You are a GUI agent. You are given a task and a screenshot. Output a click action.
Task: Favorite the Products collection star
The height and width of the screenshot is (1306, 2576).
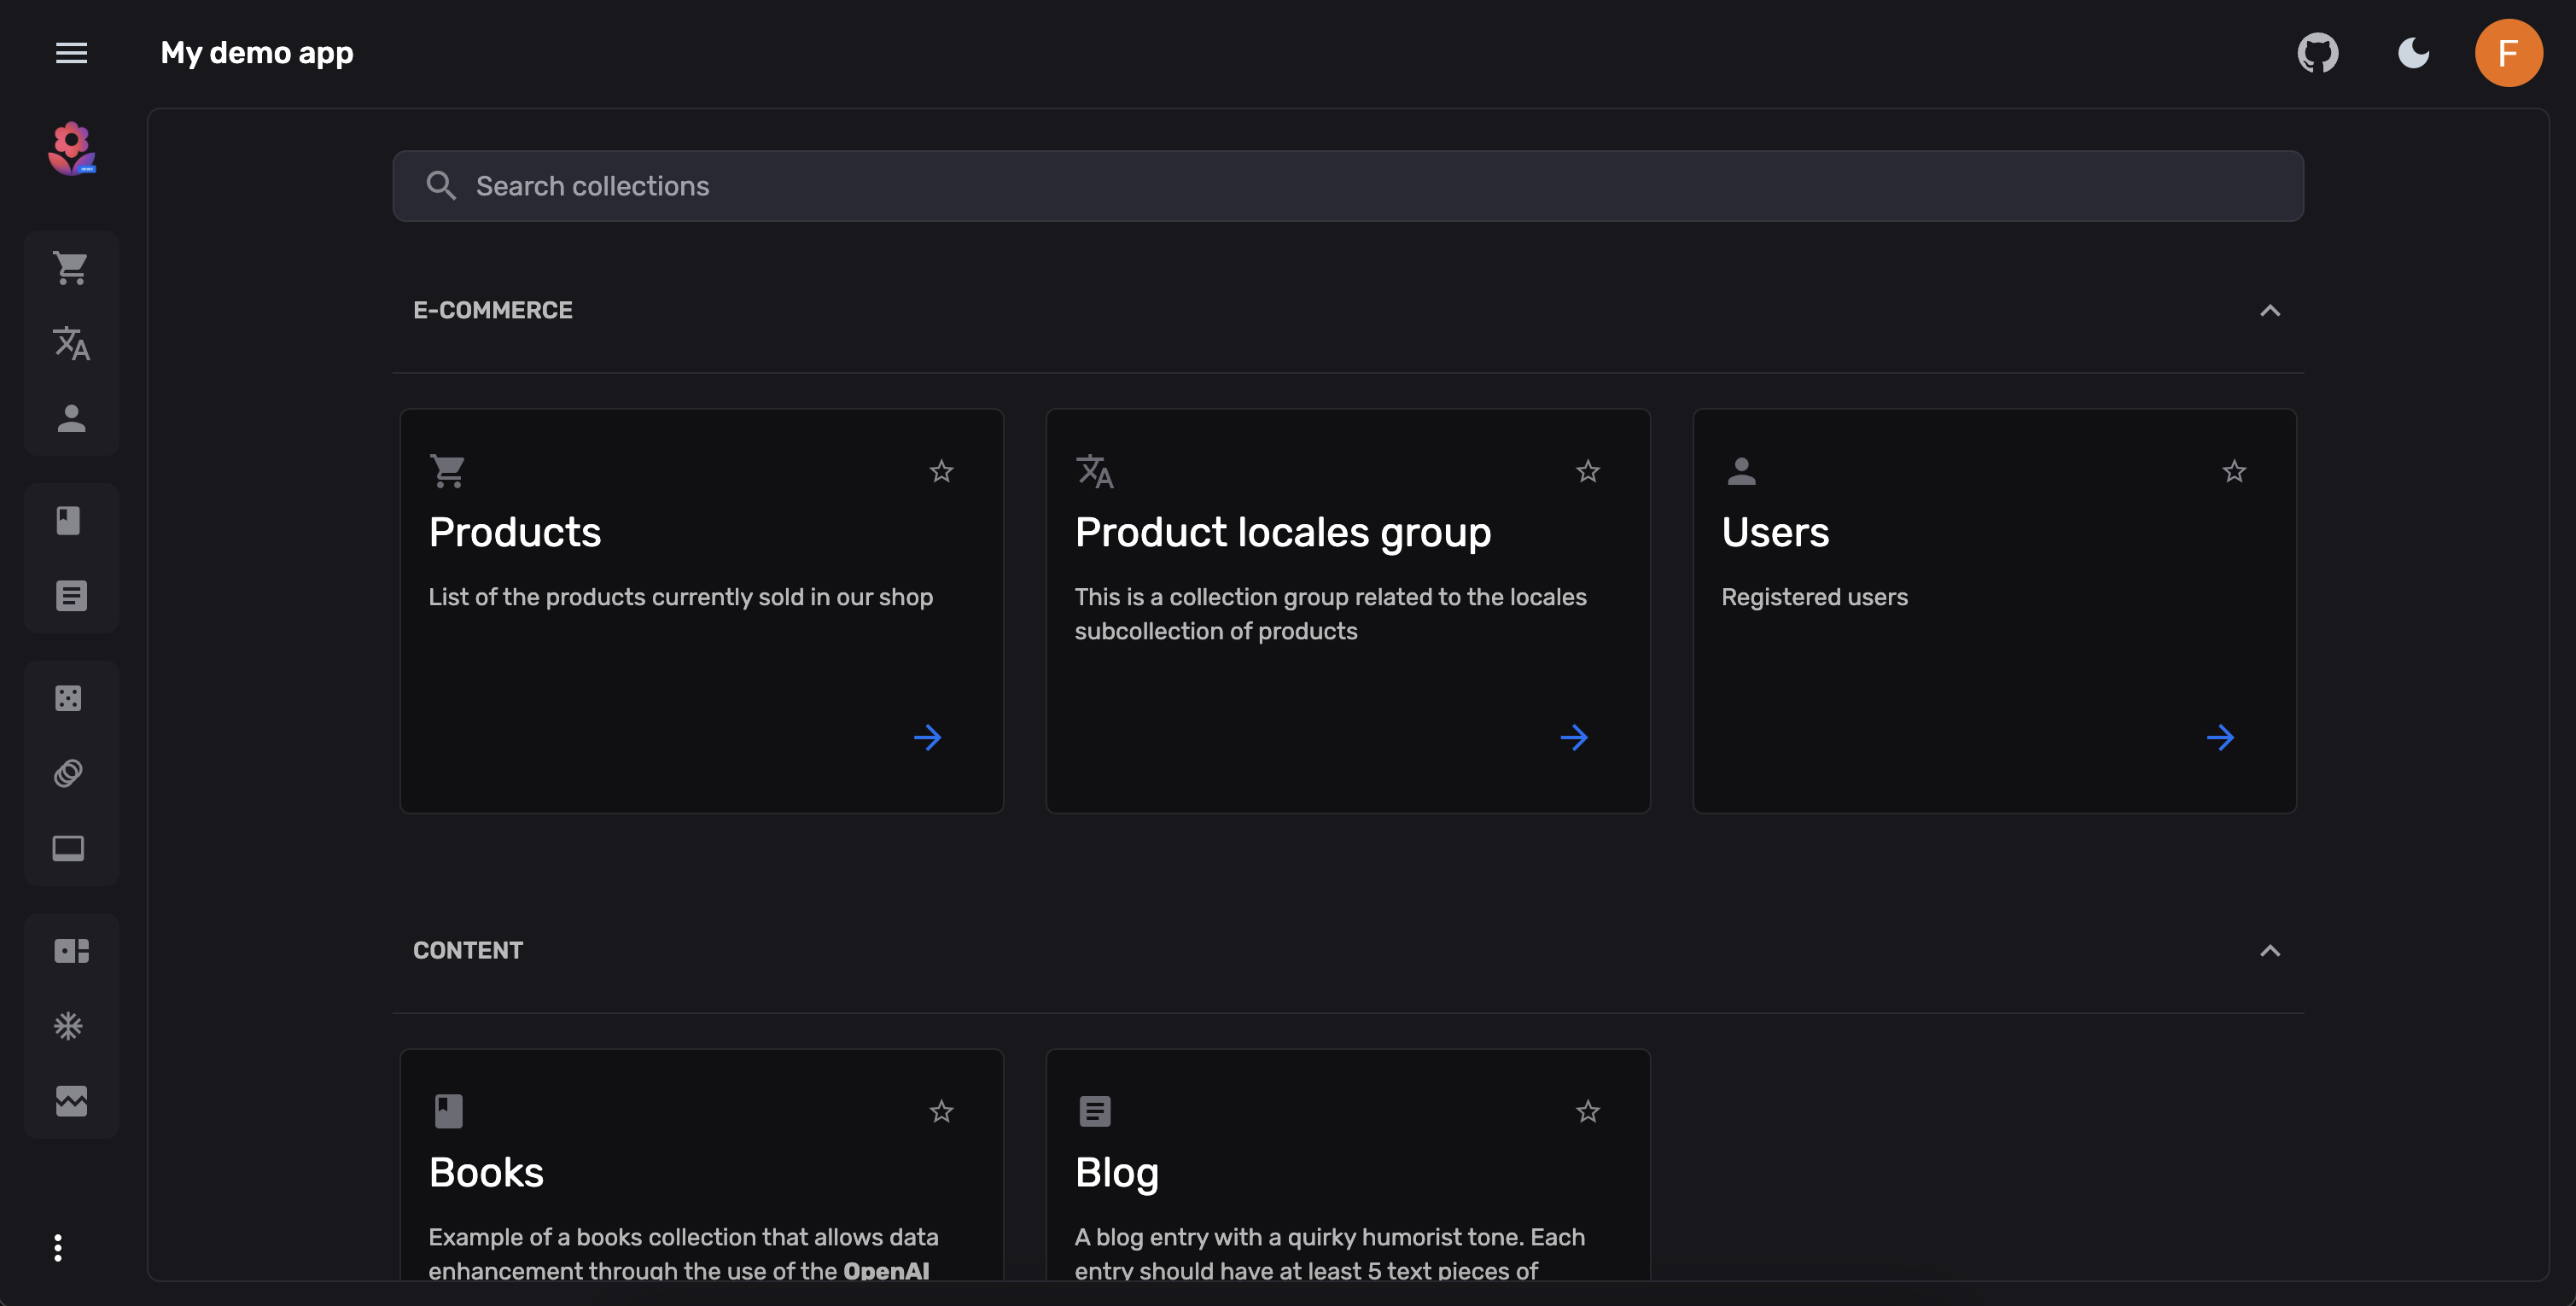click(941, 471)
